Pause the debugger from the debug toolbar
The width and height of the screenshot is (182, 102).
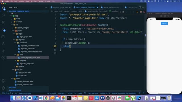pyautogui.click(x=123, y=12)
